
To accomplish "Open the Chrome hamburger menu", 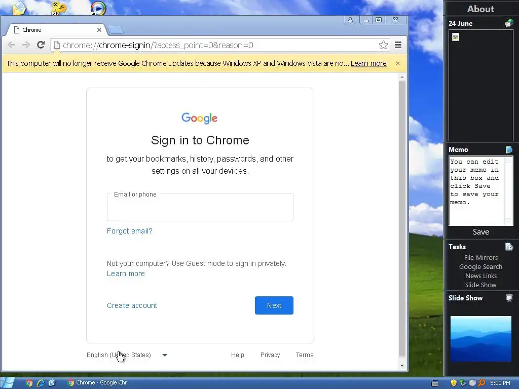I will coord(398,45).
